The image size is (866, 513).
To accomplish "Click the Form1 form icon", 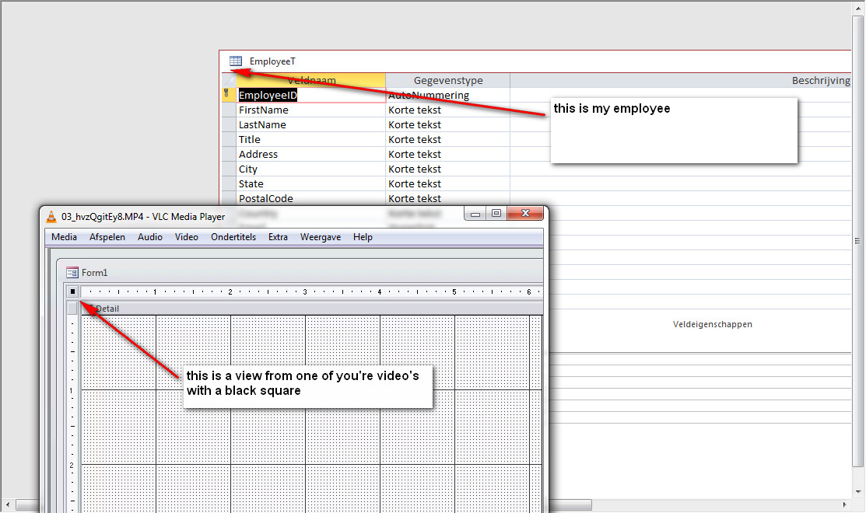I will 72,273.
